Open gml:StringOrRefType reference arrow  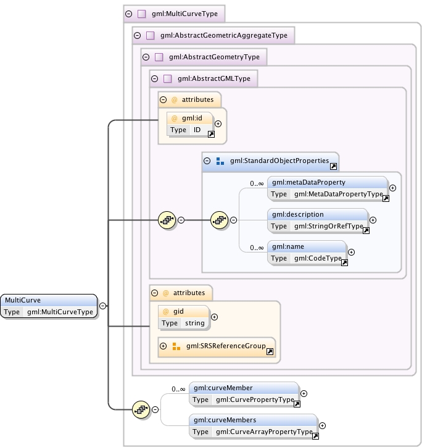(x=366, y=231)
